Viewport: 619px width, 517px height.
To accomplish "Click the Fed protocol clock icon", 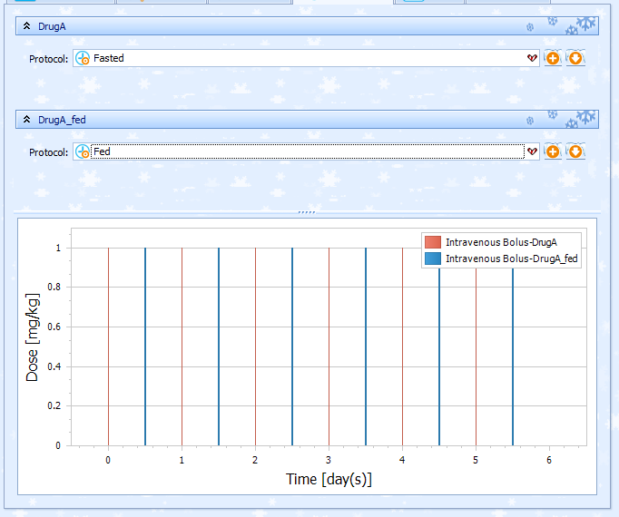I will click(x=83, y=151).
